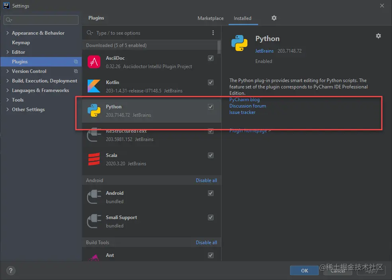Expand the Editor settings node
Viewport: 392px width, 280px height.
click(x=8, y=52)
